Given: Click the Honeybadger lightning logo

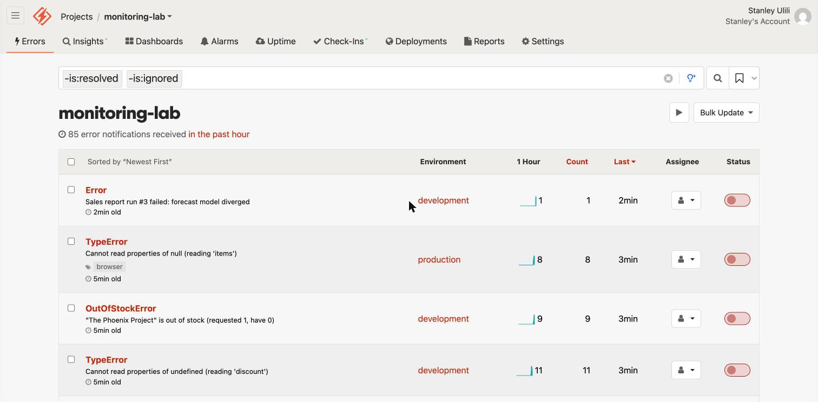Looking at the screenshot, I should click(42, 16).
